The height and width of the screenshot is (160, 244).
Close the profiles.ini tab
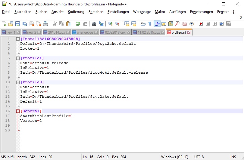click(189, 32)
